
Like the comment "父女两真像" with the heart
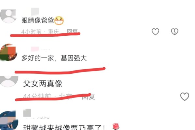(x=185, y=97)
